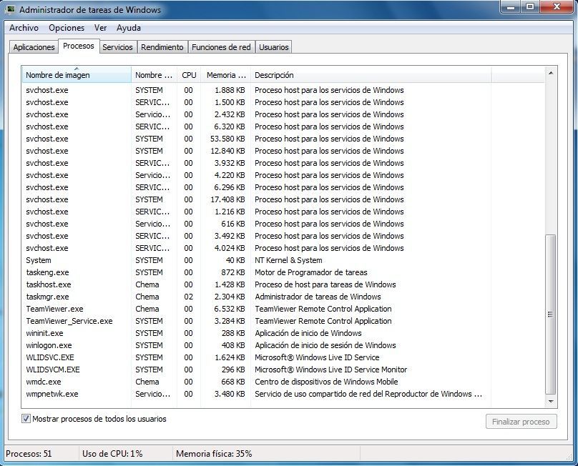The width and height of the screenshot is (578, 466).
Task: Click the 6.532 KB memory value
Action: pyautogui.click(x=230, y=309)
